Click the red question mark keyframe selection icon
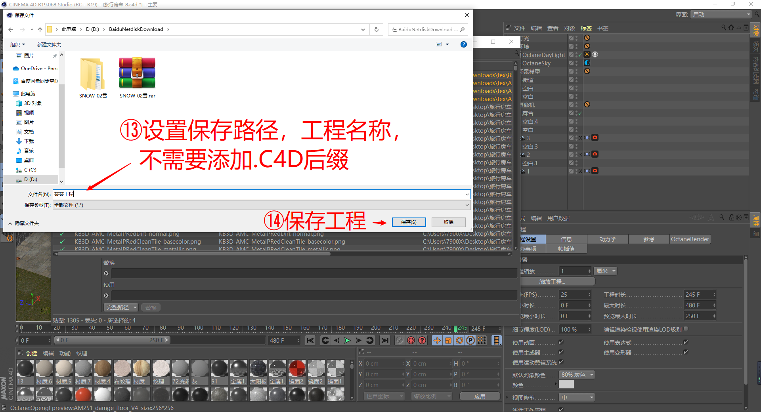The width and height of the screenshot is (761, 412). click(x=422, y=340)
